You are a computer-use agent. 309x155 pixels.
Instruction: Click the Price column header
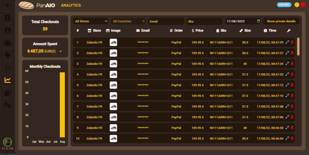[x=198, y=30]
